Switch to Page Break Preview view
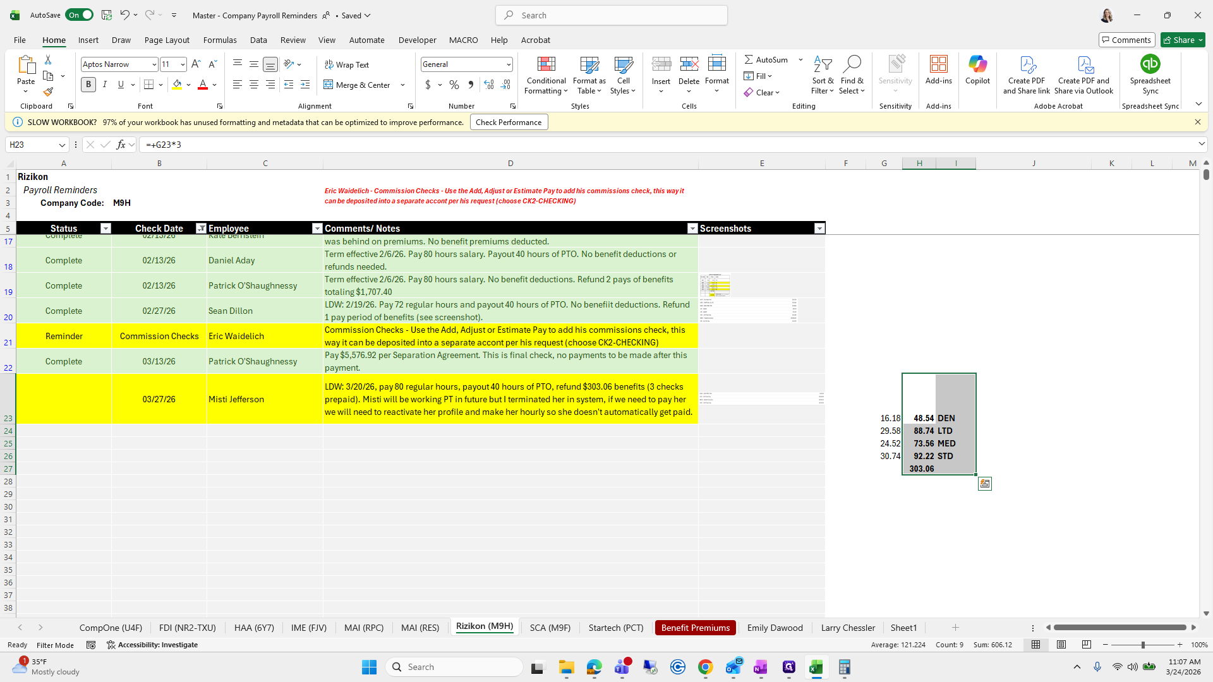The height and width of the screenshot is (682, 1213). [1086, 645]
